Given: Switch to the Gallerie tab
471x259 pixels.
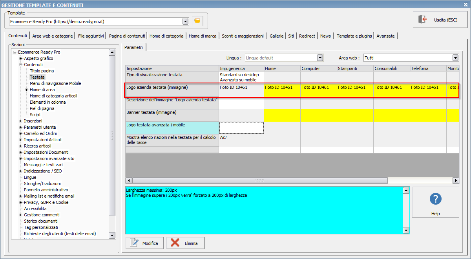Looking at the screenshot, I should click(x=276, y=36).
